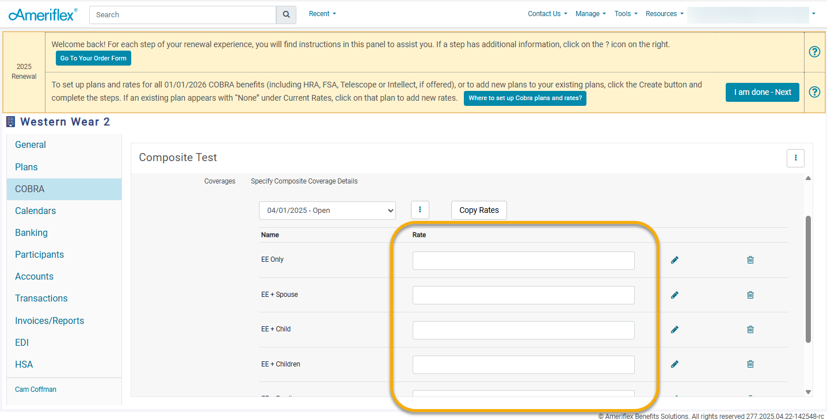827x420 pixels.
Task: Delete the EE Only coverage row
Action: 750,260
